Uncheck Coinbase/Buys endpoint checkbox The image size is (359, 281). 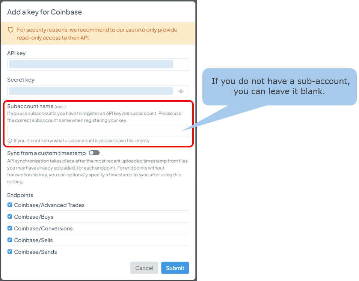click(10, 216)
